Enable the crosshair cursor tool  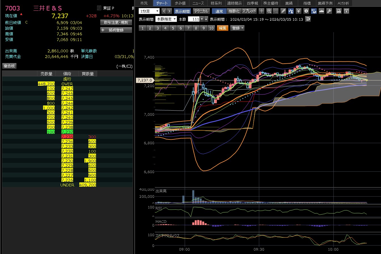(261, 11)
